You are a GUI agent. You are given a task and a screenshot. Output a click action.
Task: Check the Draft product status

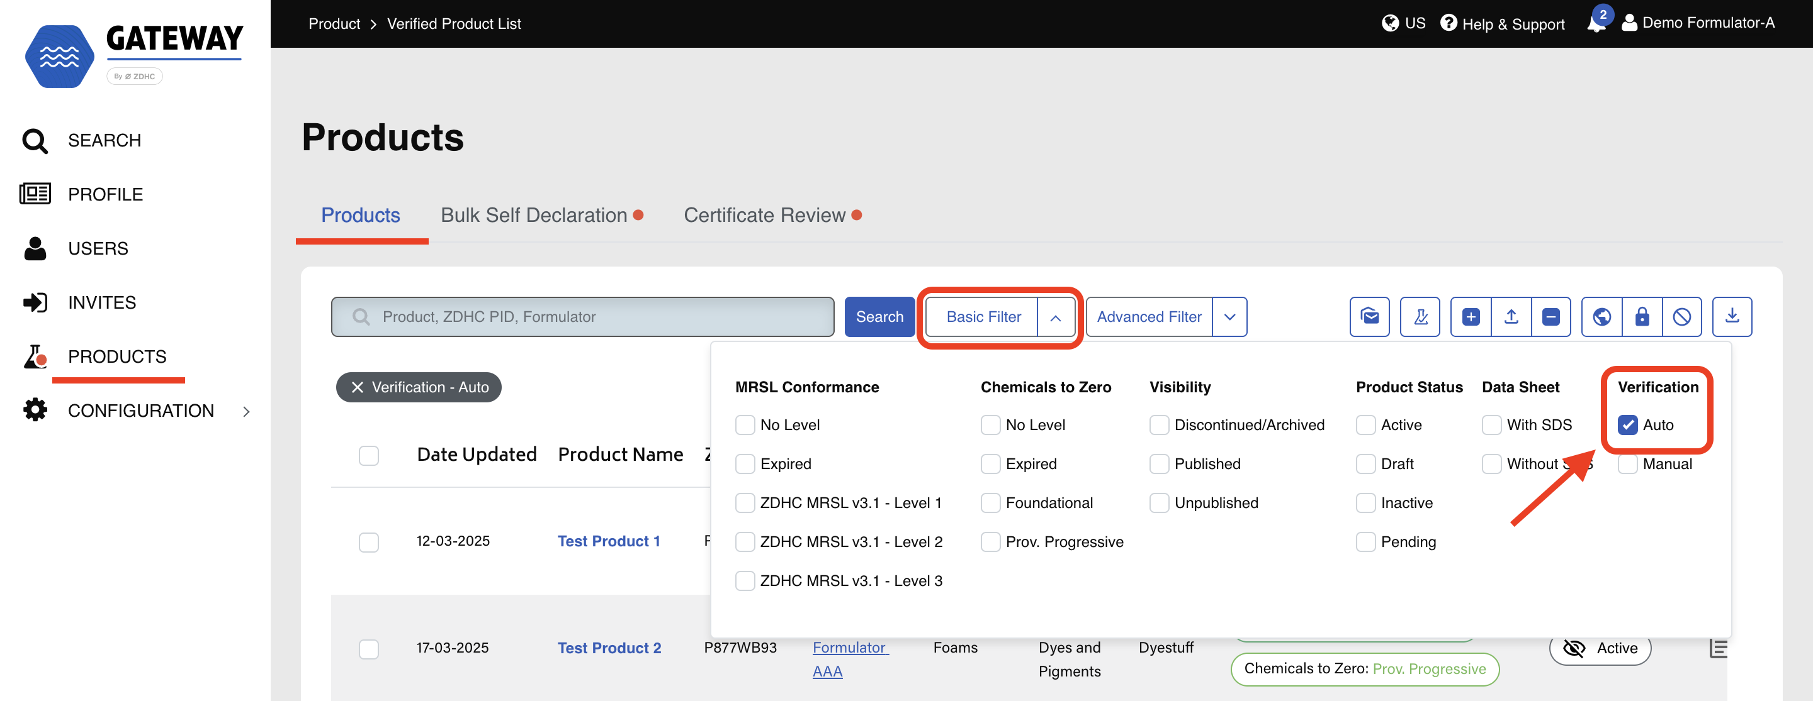[x=1365, y=464]
